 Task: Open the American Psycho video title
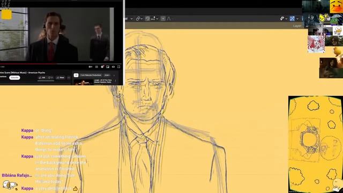coord(23,73)
